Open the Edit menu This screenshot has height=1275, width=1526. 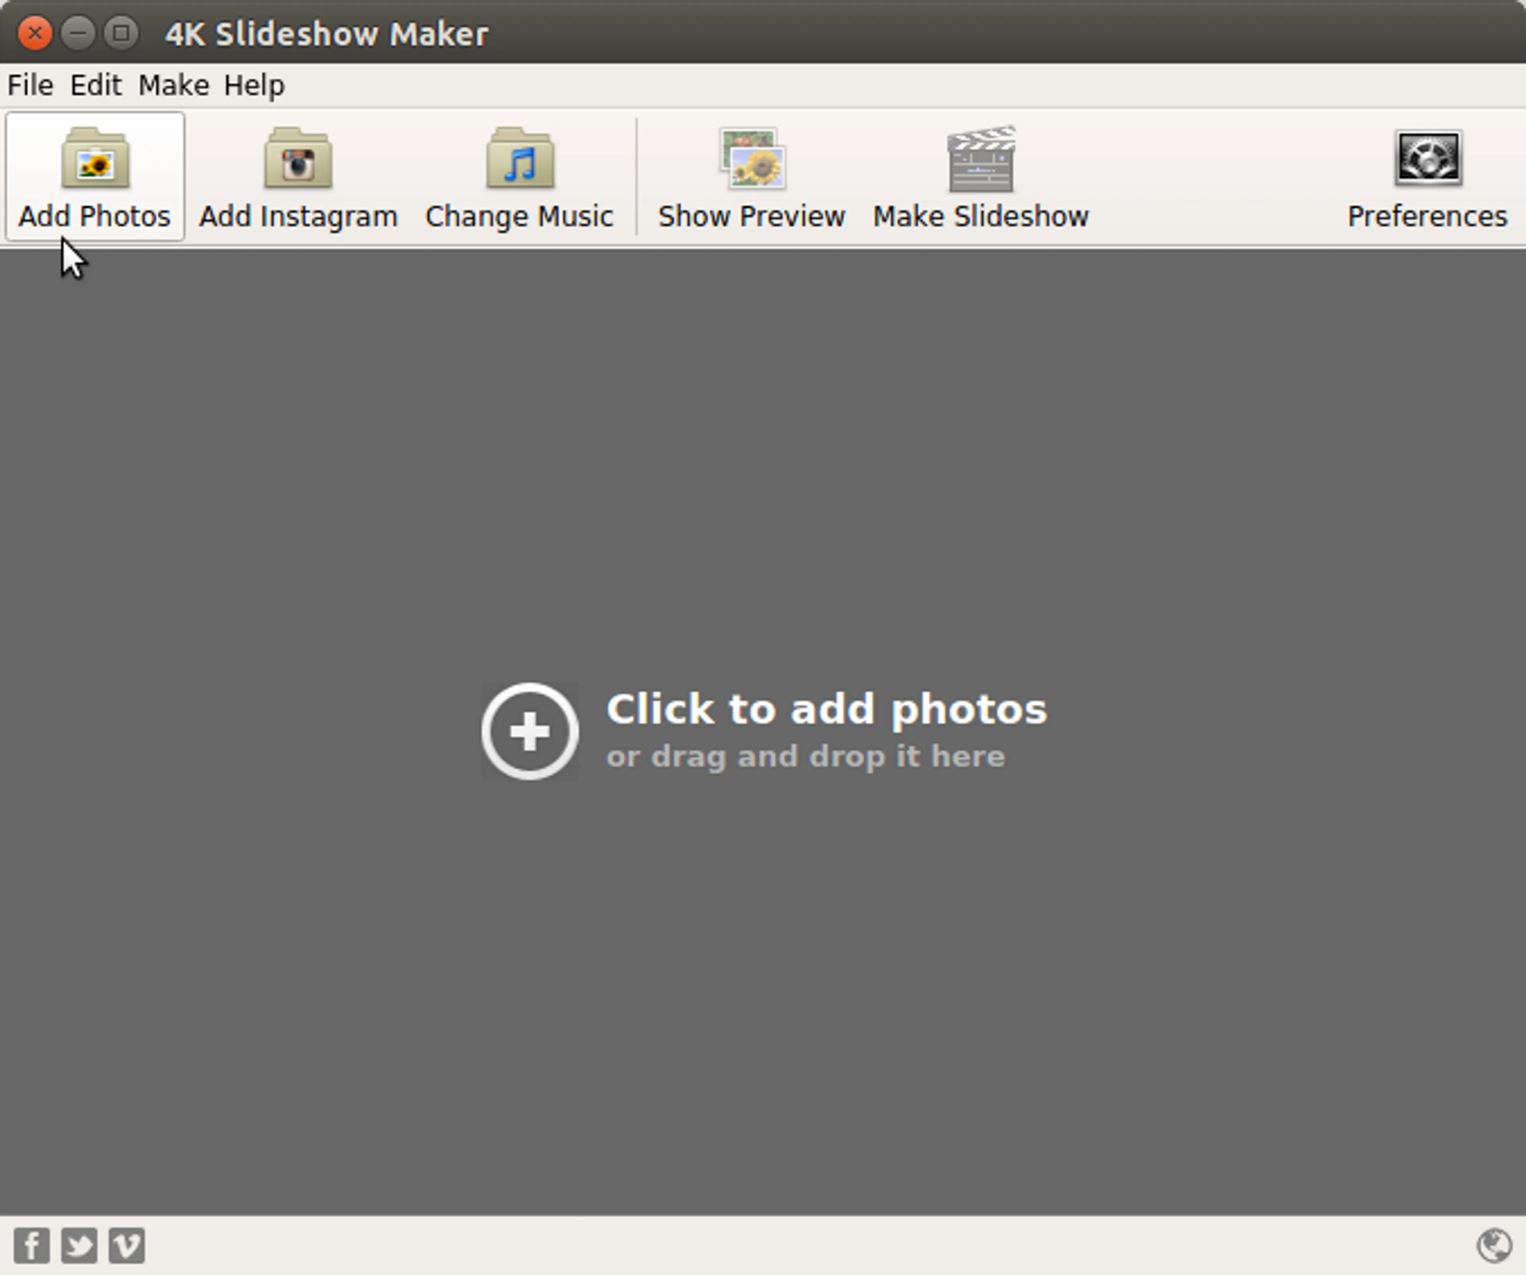[95, 86]
